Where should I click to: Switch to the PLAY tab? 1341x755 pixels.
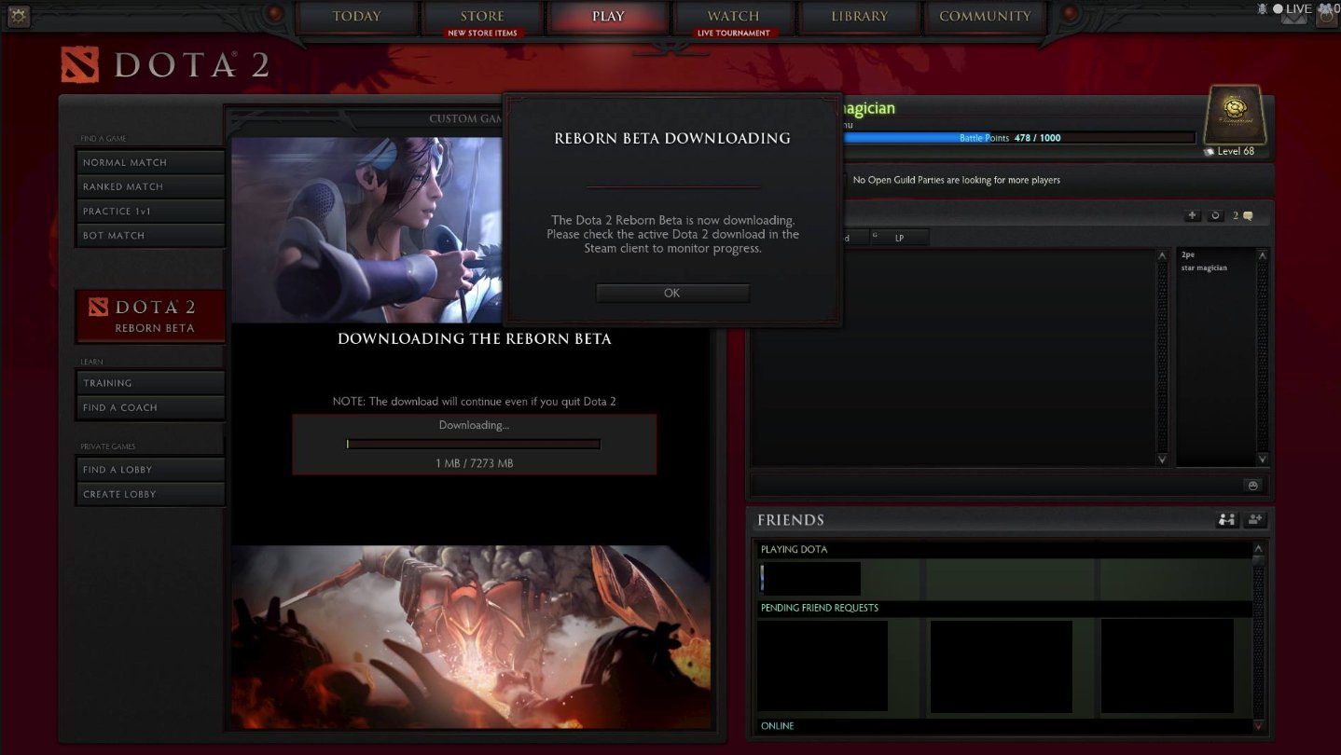point(608,17)
